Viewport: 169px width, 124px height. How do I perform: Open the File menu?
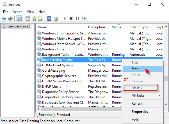pyautogui.click(x=6, y=12)
